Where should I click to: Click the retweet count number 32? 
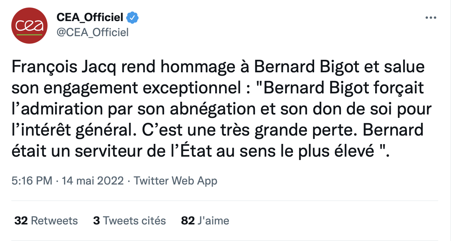point(21,220)
